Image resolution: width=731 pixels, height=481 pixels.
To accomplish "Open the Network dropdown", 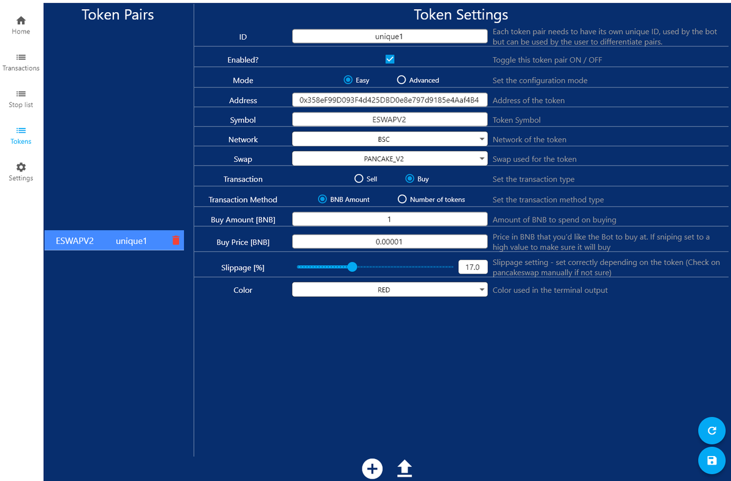I will click(390, 139).
